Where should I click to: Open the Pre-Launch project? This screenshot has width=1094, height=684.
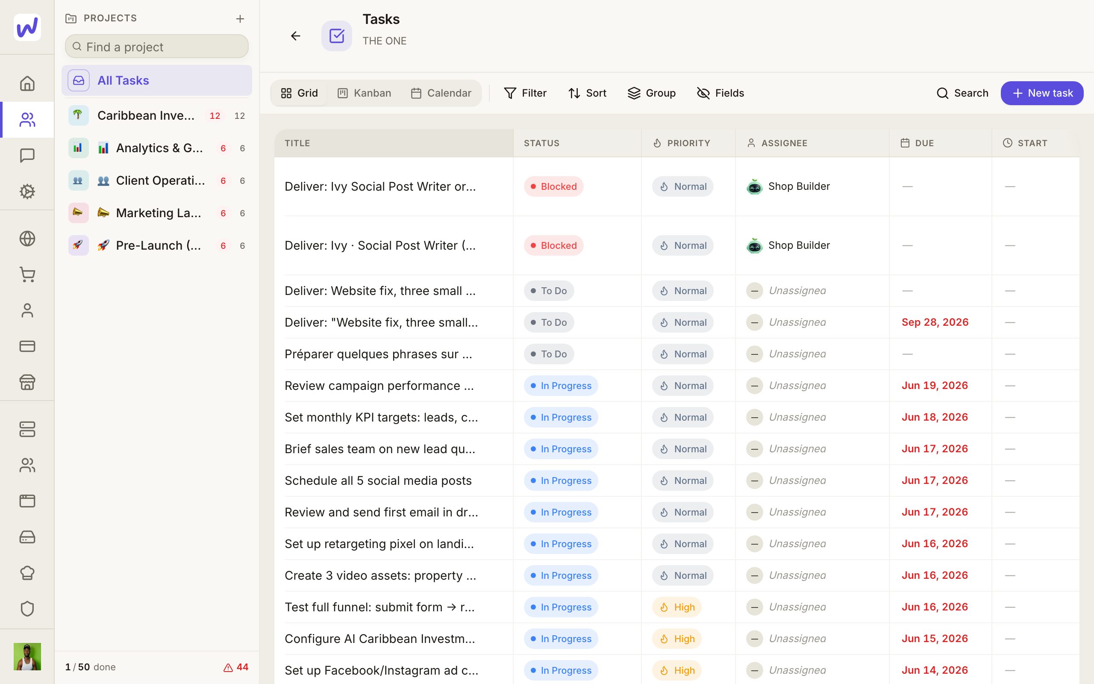pos(157,246)
